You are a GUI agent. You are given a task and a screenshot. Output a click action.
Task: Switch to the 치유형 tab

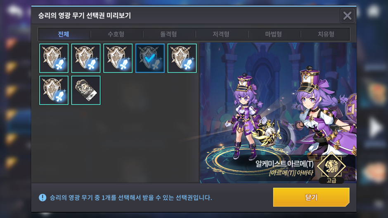(326, 34)
